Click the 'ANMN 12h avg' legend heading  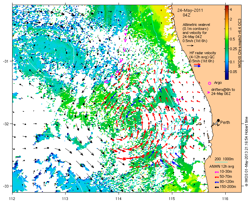click(222, 167)
